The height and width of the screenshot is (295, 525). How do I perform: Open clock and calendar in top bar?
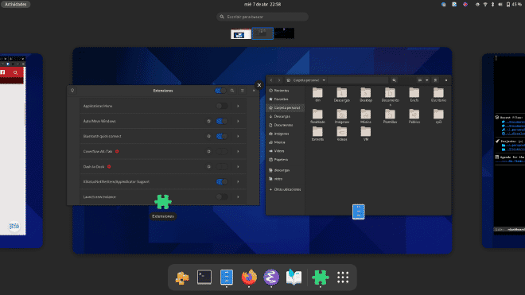pos(262,4)
